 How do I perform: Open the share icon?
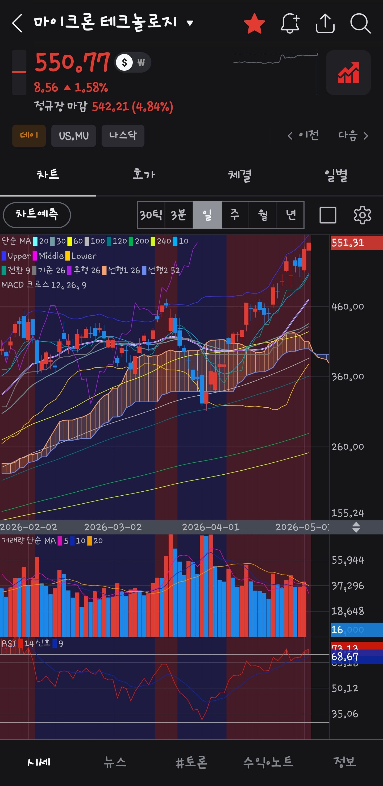click(x=325, y=23)
